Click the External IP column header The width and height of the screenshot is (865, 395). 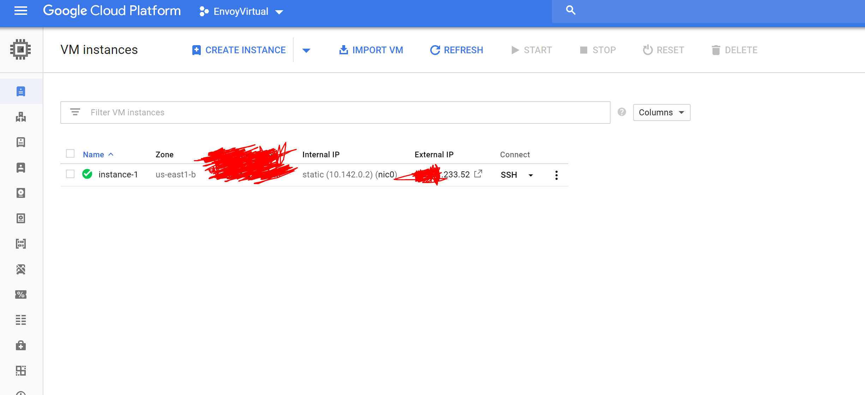click(434, 154)
